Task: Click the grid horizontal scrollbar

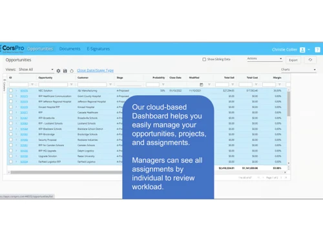Action: click(67, 172)
